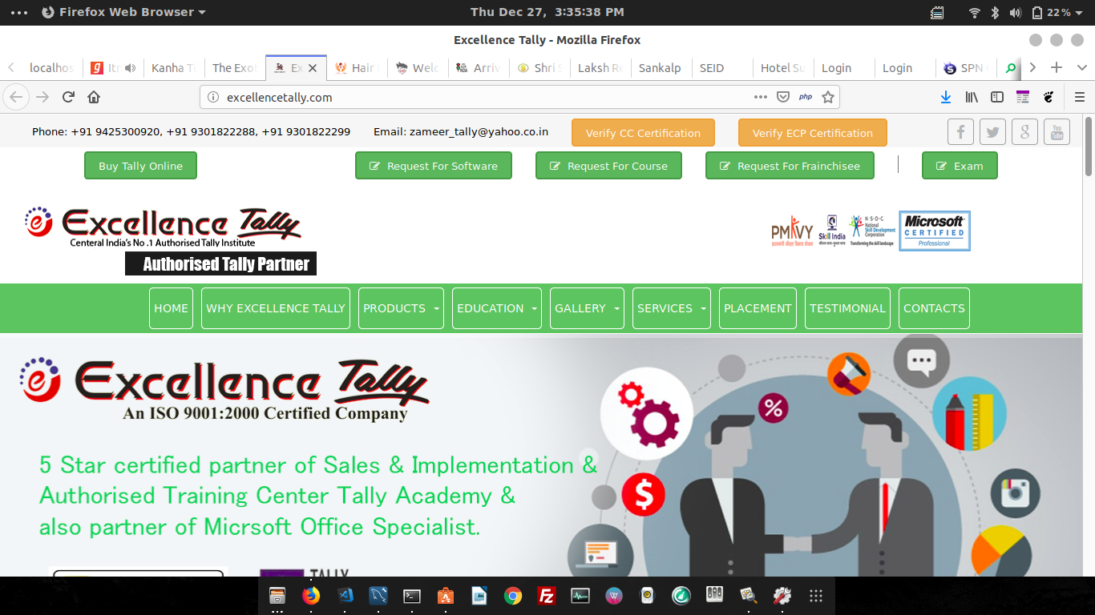Open the HOME nav item

point(171,308)
